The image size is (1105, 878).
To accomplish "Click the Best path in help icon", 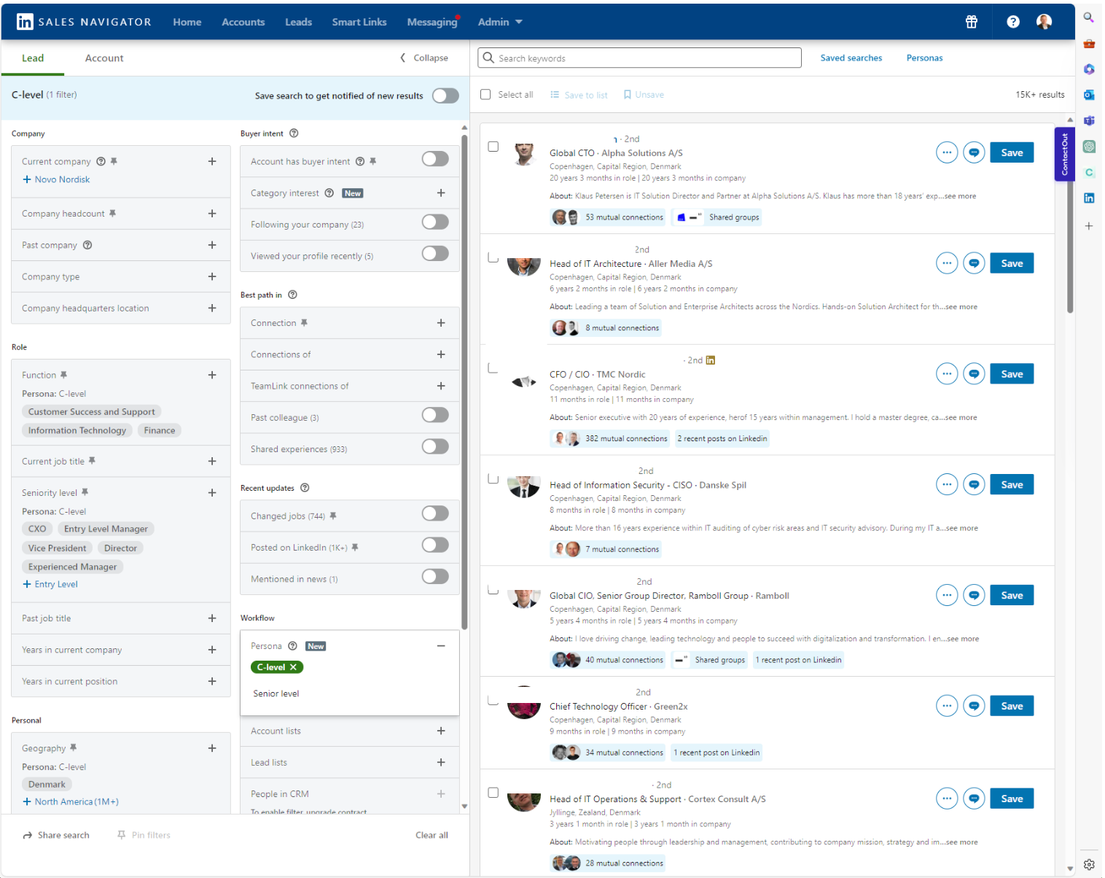I will point(292,295).
